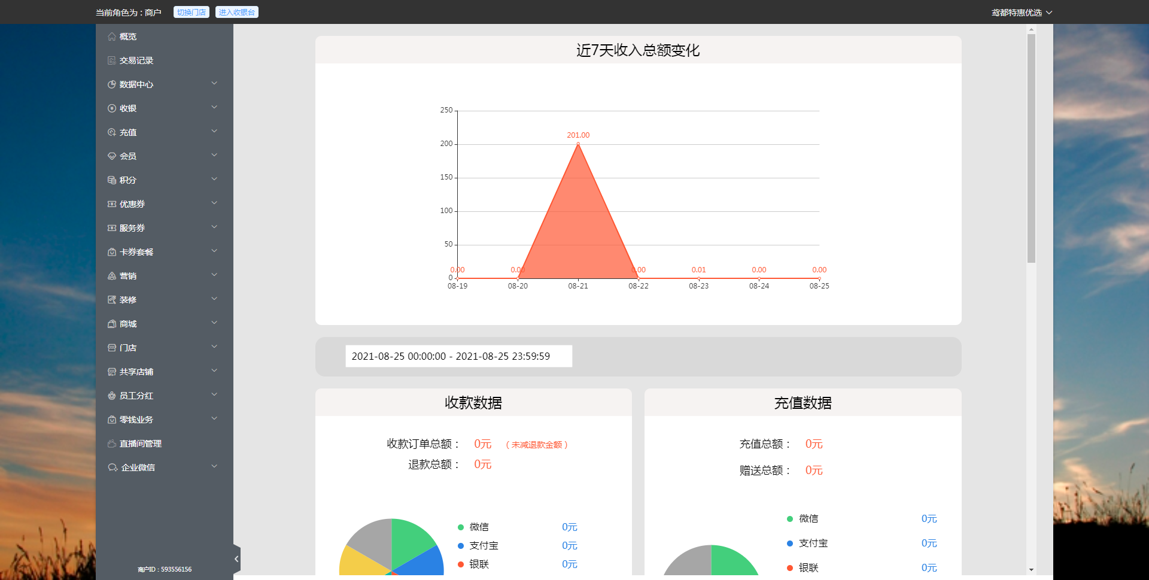Expand the 优惠券 submenu chevron
Viewport: 1149px width, 580px height.
[214, 203]
